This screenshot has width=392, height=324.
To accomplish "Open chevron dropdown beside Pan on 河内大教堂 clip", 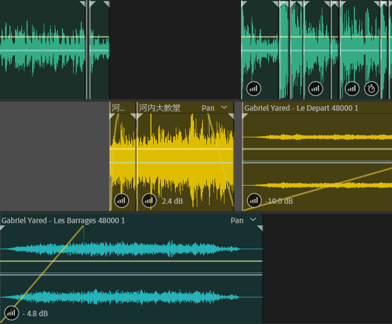I will pos(224,107).
